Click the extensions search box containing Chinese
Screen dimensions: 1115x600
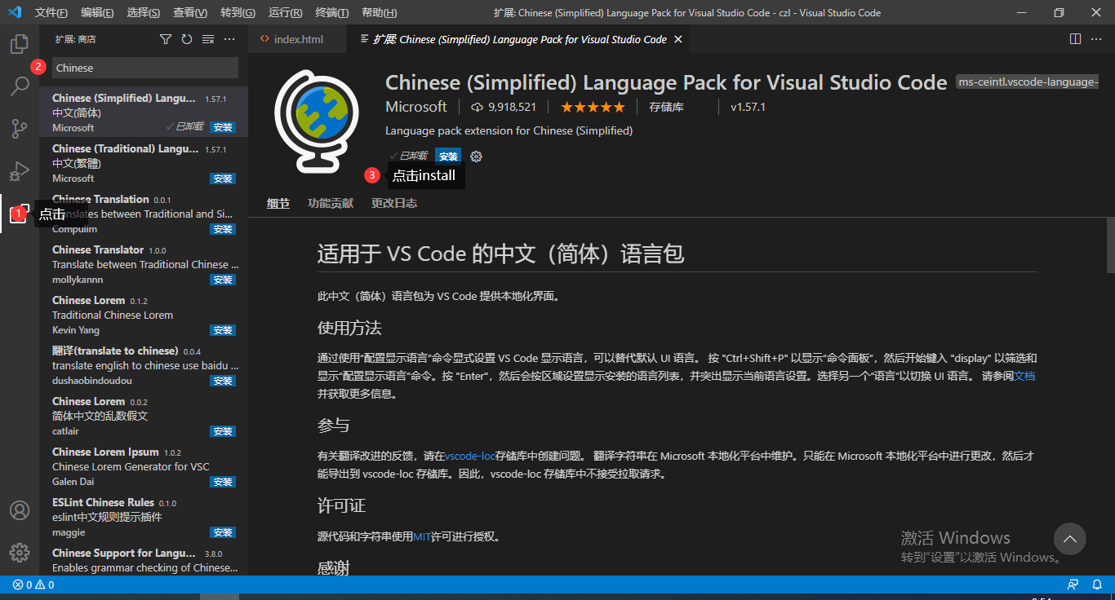pos(145,68)
